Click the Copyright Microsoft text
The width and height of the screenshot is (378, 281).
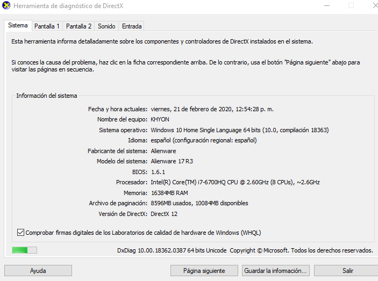tap(301, 250)
